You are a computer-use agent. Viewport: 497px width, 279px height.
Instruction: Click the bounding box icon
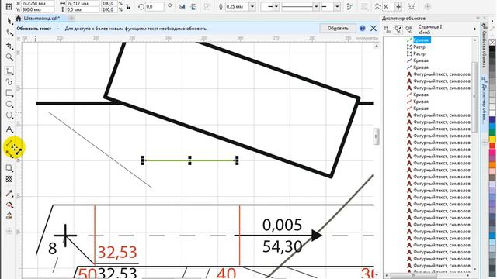(412, 6)
